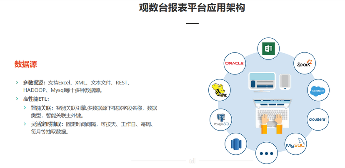Select the Cloudera logo circle
The image size is (345, 168).
(318, 119)
